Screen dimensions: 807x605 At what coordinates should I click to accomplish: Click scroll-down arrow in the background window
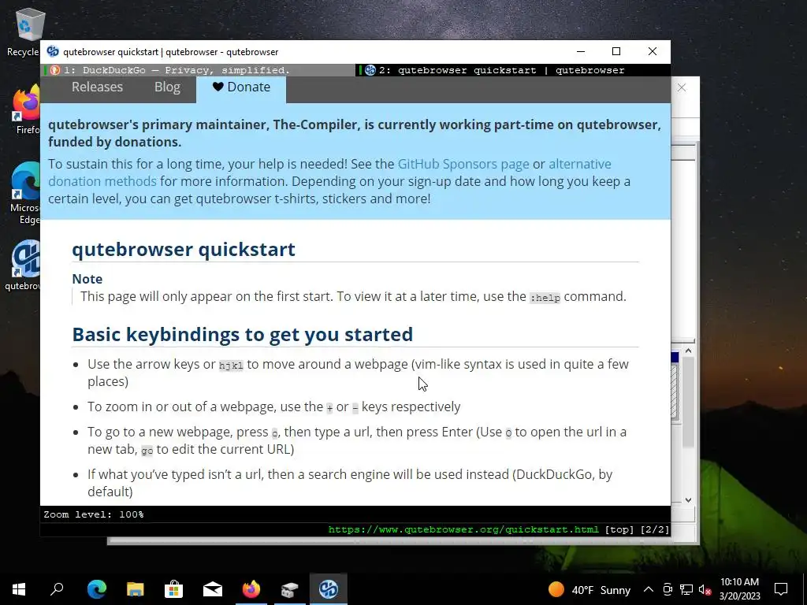coord(688,499)
